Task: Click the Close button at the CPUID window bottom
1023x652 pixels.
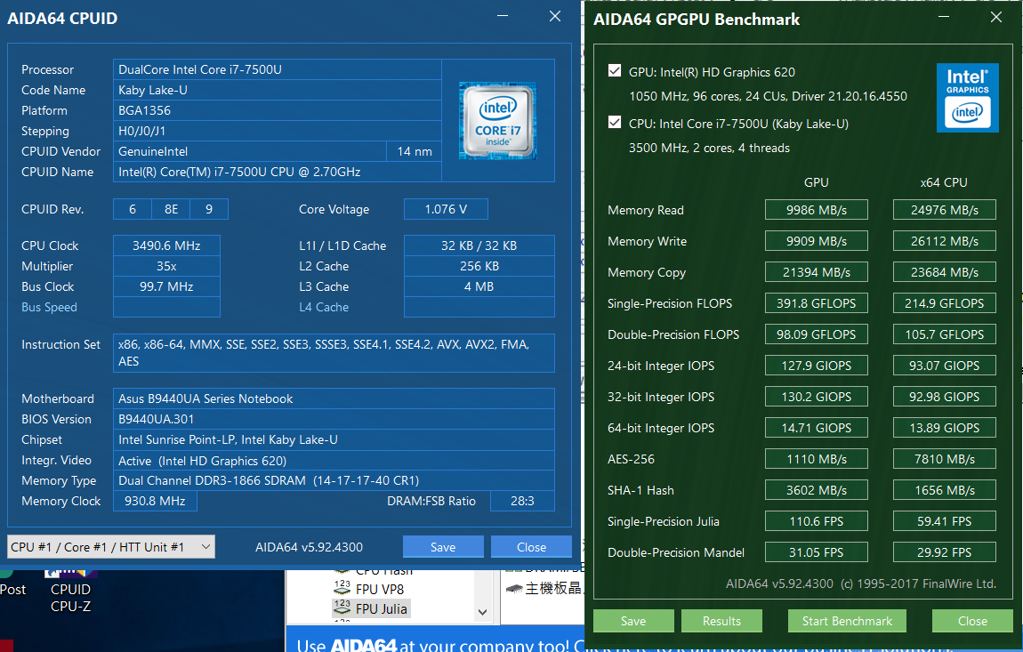Action: tap(531, 547)
